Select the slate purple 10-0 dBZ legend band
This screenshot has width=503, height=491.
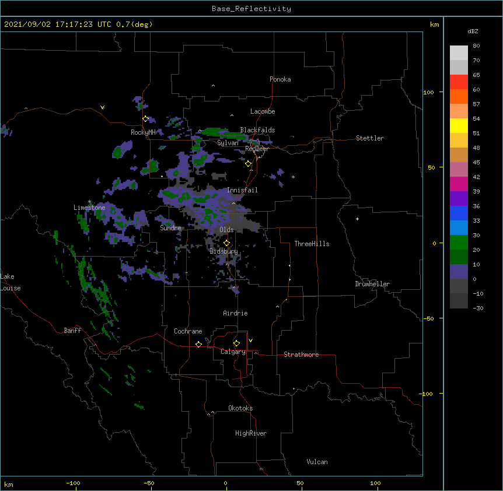point(459,272)
